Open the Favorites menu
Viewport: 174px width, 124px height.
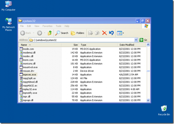pyautogui.click(x=47, y=26)
